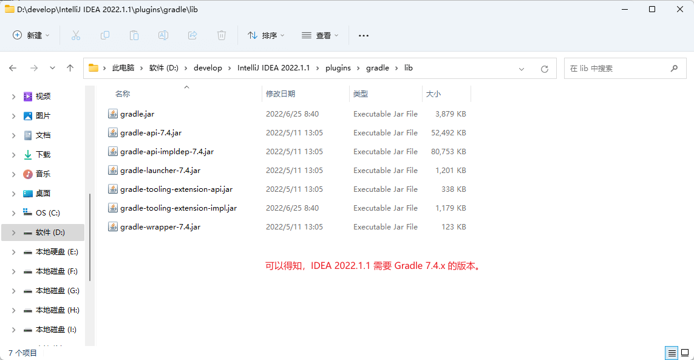Select file gradle-tooling-extension-impl.jar
Viewport: 694px width, 360px height.
click(179, 208)
